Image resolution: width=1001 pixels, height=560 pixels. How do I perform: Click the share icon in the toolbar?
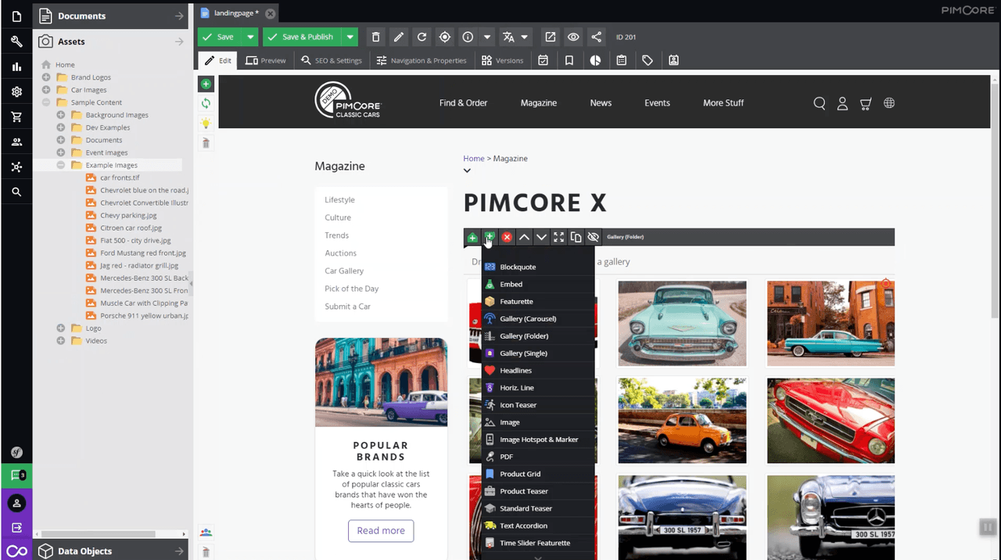tap(597, 37)
